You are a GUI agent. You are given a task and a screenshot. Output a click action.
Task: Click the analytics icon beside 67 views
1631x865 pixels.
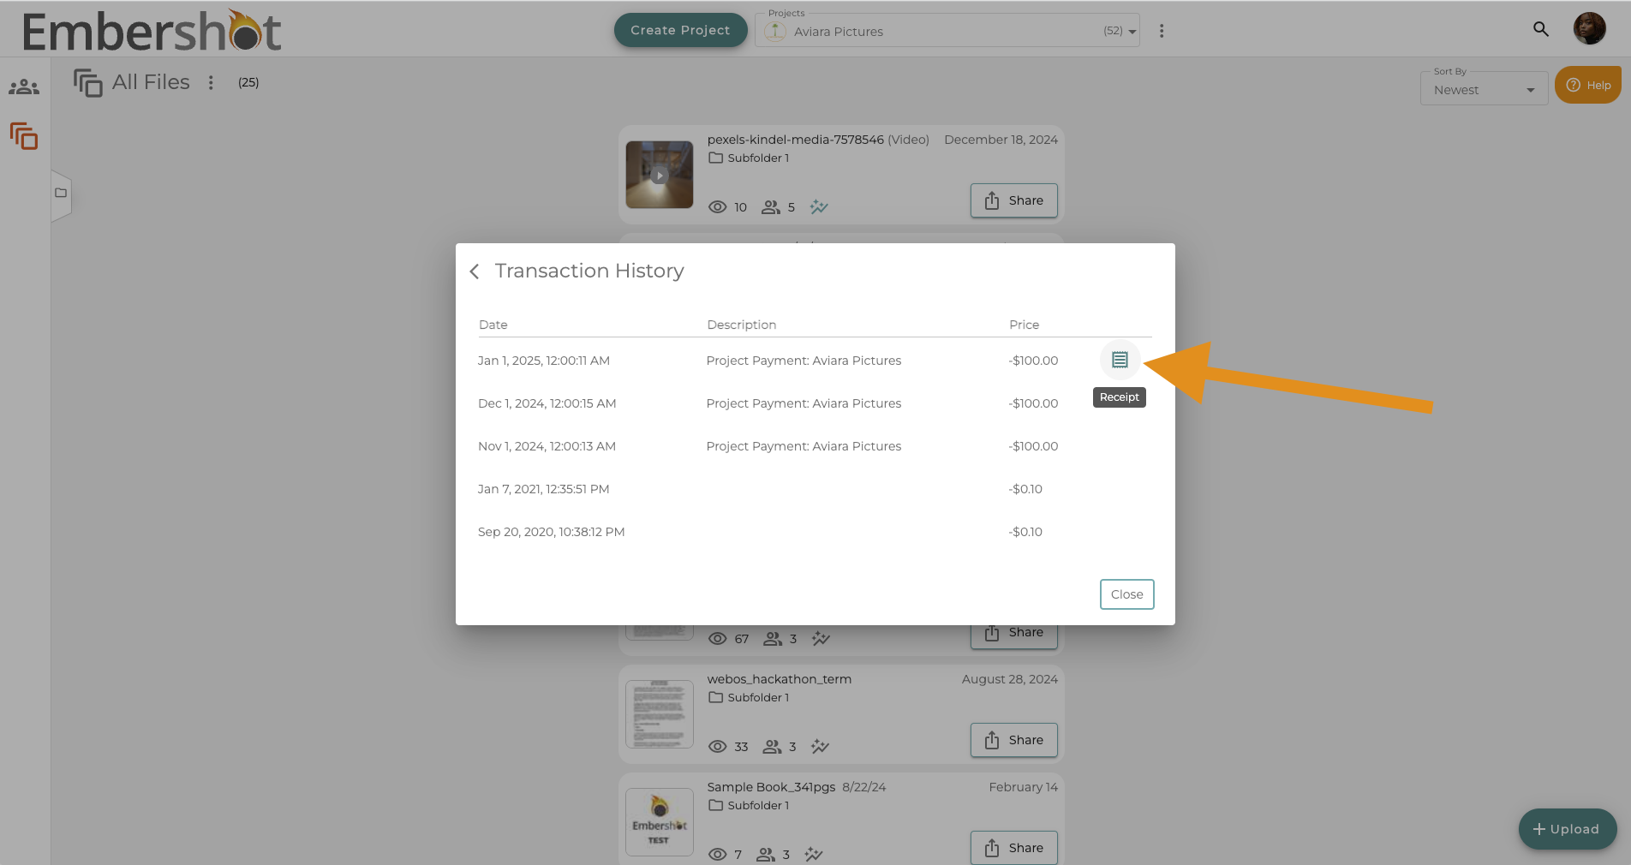pos(821,639)
